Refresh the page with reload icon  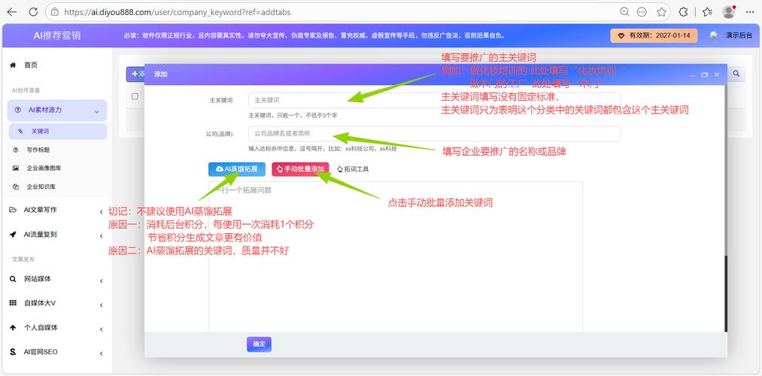pos(32,12)
